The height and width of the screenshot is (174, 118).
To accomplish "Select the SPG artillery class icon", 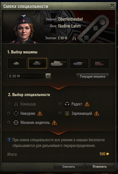I will pos(100,63).
